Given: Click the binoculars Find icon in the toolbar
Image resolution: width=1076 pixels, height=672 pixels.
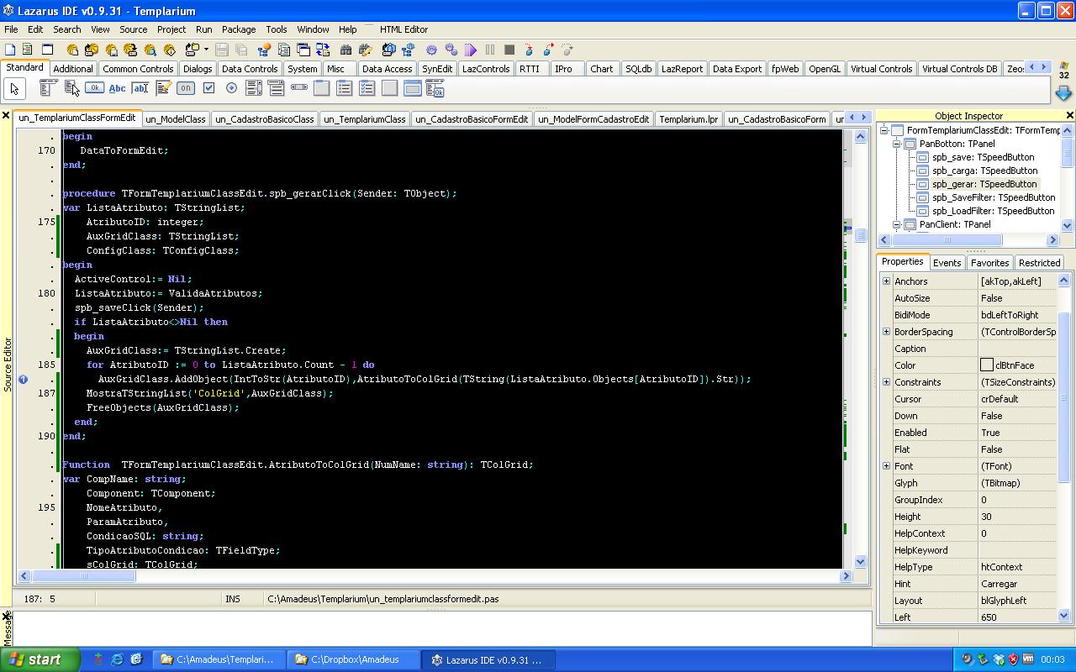Looking at the screenshot, I should tap(346, 50).
